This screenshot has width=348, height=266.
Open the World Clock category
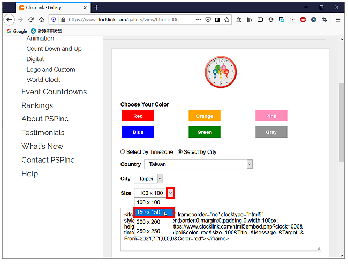(43, 80)
